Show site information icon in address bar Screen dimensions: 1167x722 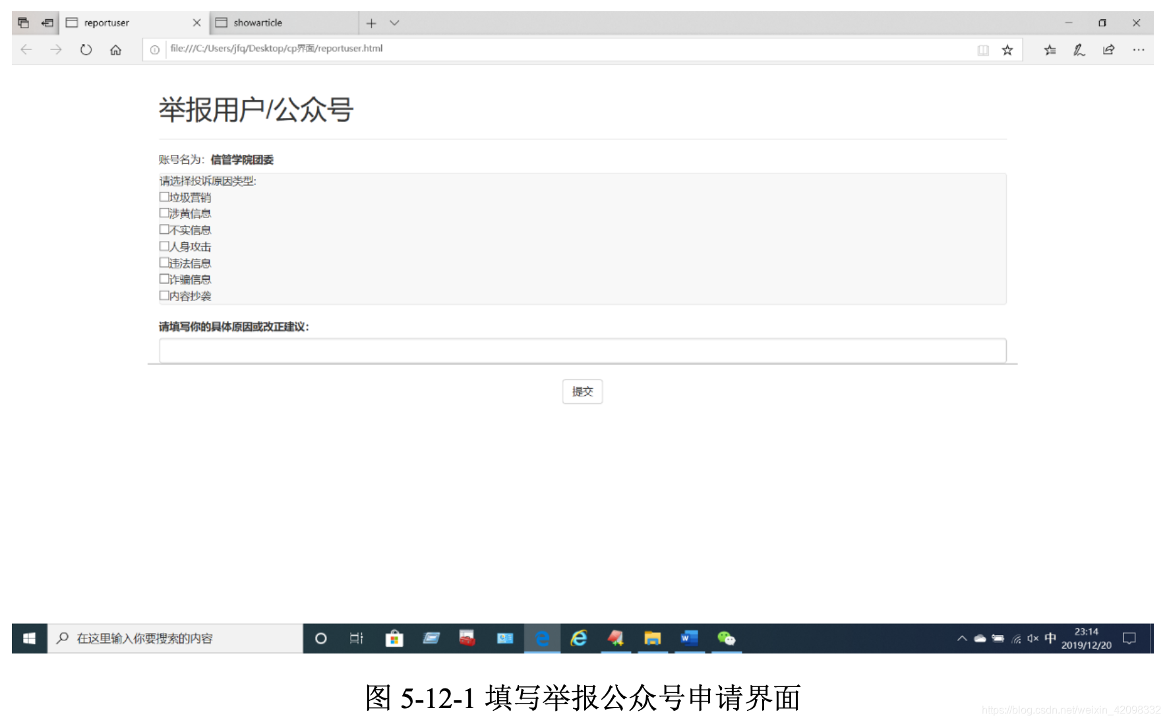(155, 49)
